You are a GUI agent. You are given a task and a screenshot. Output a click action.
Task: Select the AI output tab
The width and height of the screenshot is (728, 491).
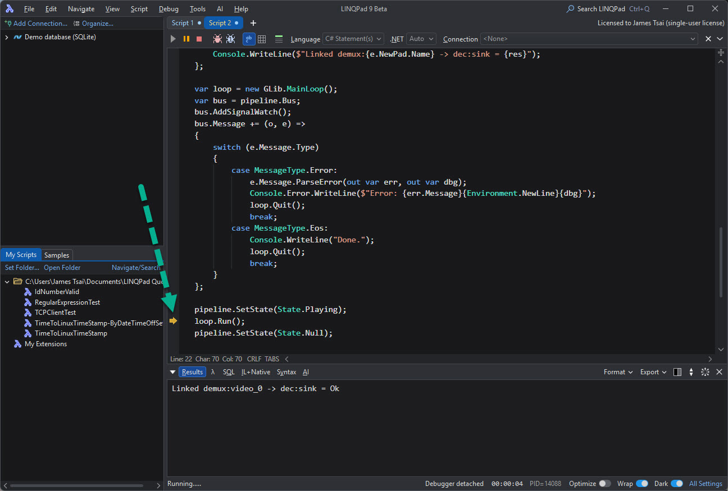click(x=306, y=372)
